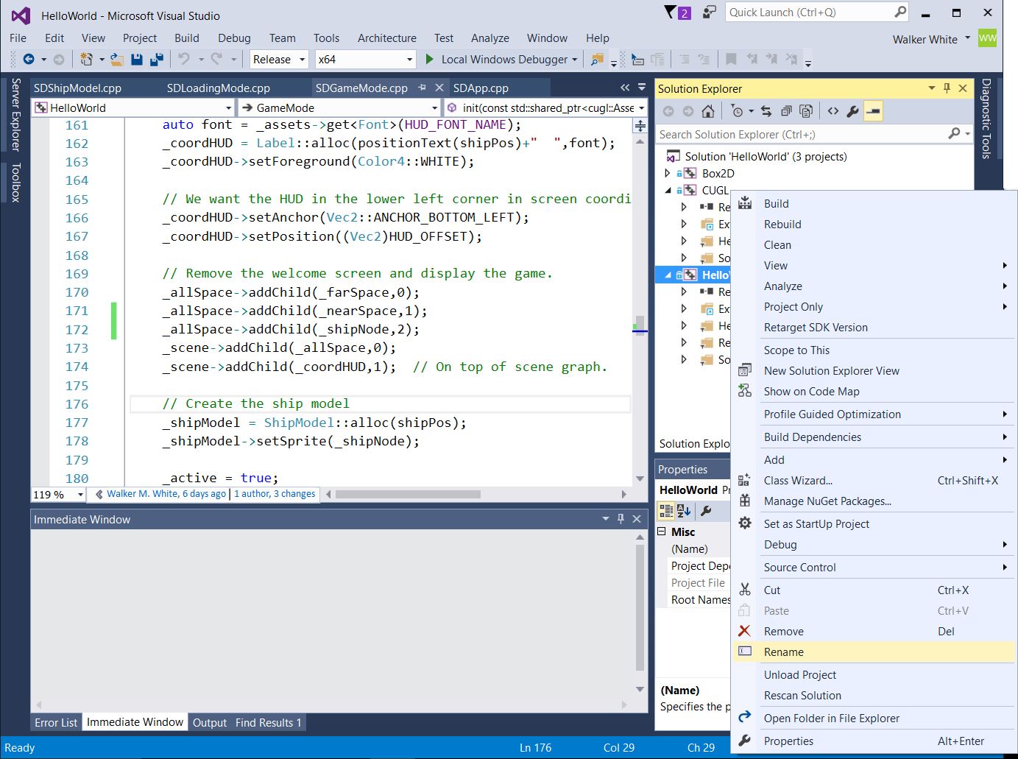
Task: Open the Release configuration dropdown
Action: 279,59
